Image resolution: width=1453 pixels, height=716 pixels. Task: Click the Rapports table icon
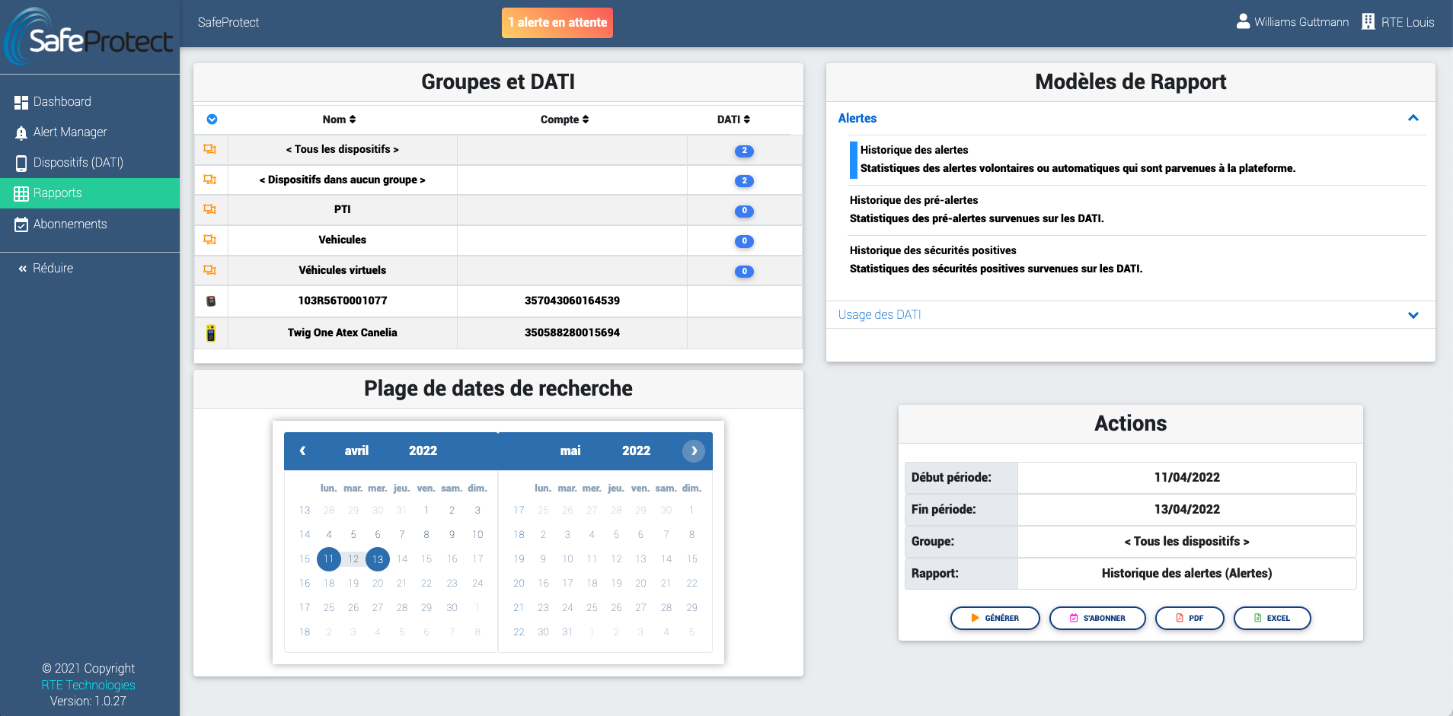(21, 193)
